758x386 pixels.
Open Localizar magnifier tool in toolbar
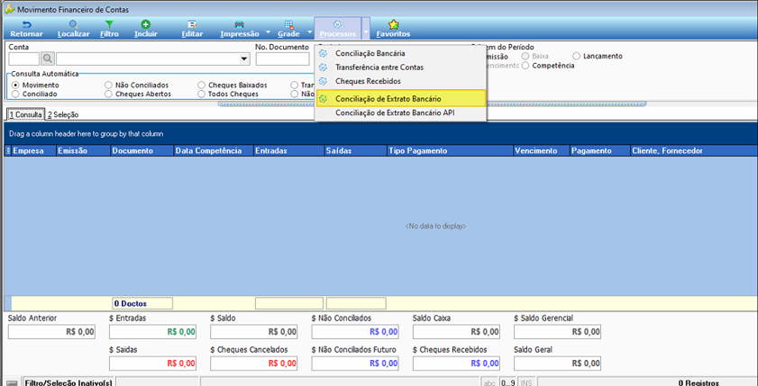pos(73,24)
